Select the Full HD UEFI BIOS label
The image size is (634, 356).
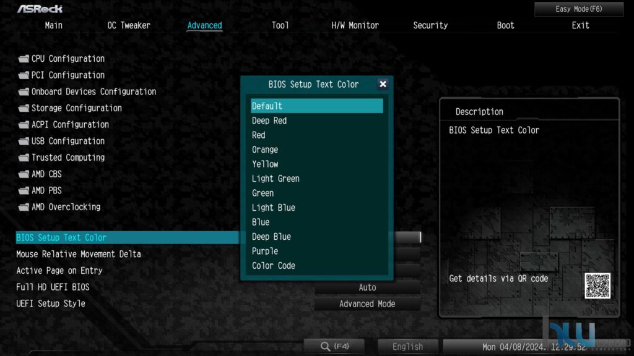53,287
